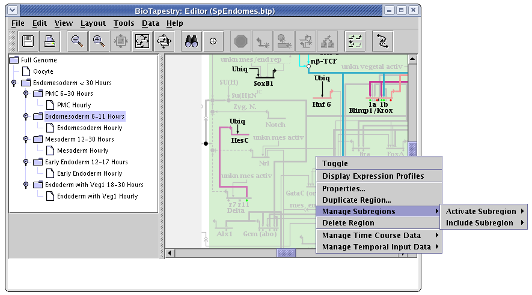Viewport: 532px width, 295px height.
Task: Click the Zoom In magnifier icon
Action: tap(98, 41)
